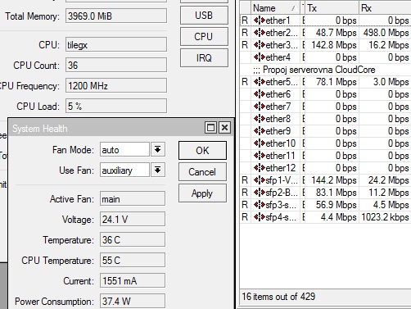This screenshot has width=411, height=309.
Task: Open the Use Fan dropdown arrow
Action: [157, 170]
